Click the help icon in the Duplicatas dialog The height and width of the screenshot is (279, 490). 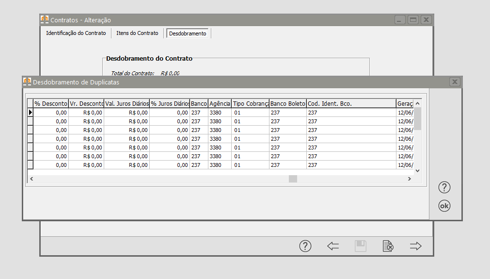pos(444,187)
